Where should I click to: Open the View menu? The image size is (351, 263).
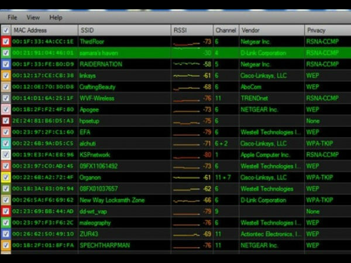tap(33, 18)
